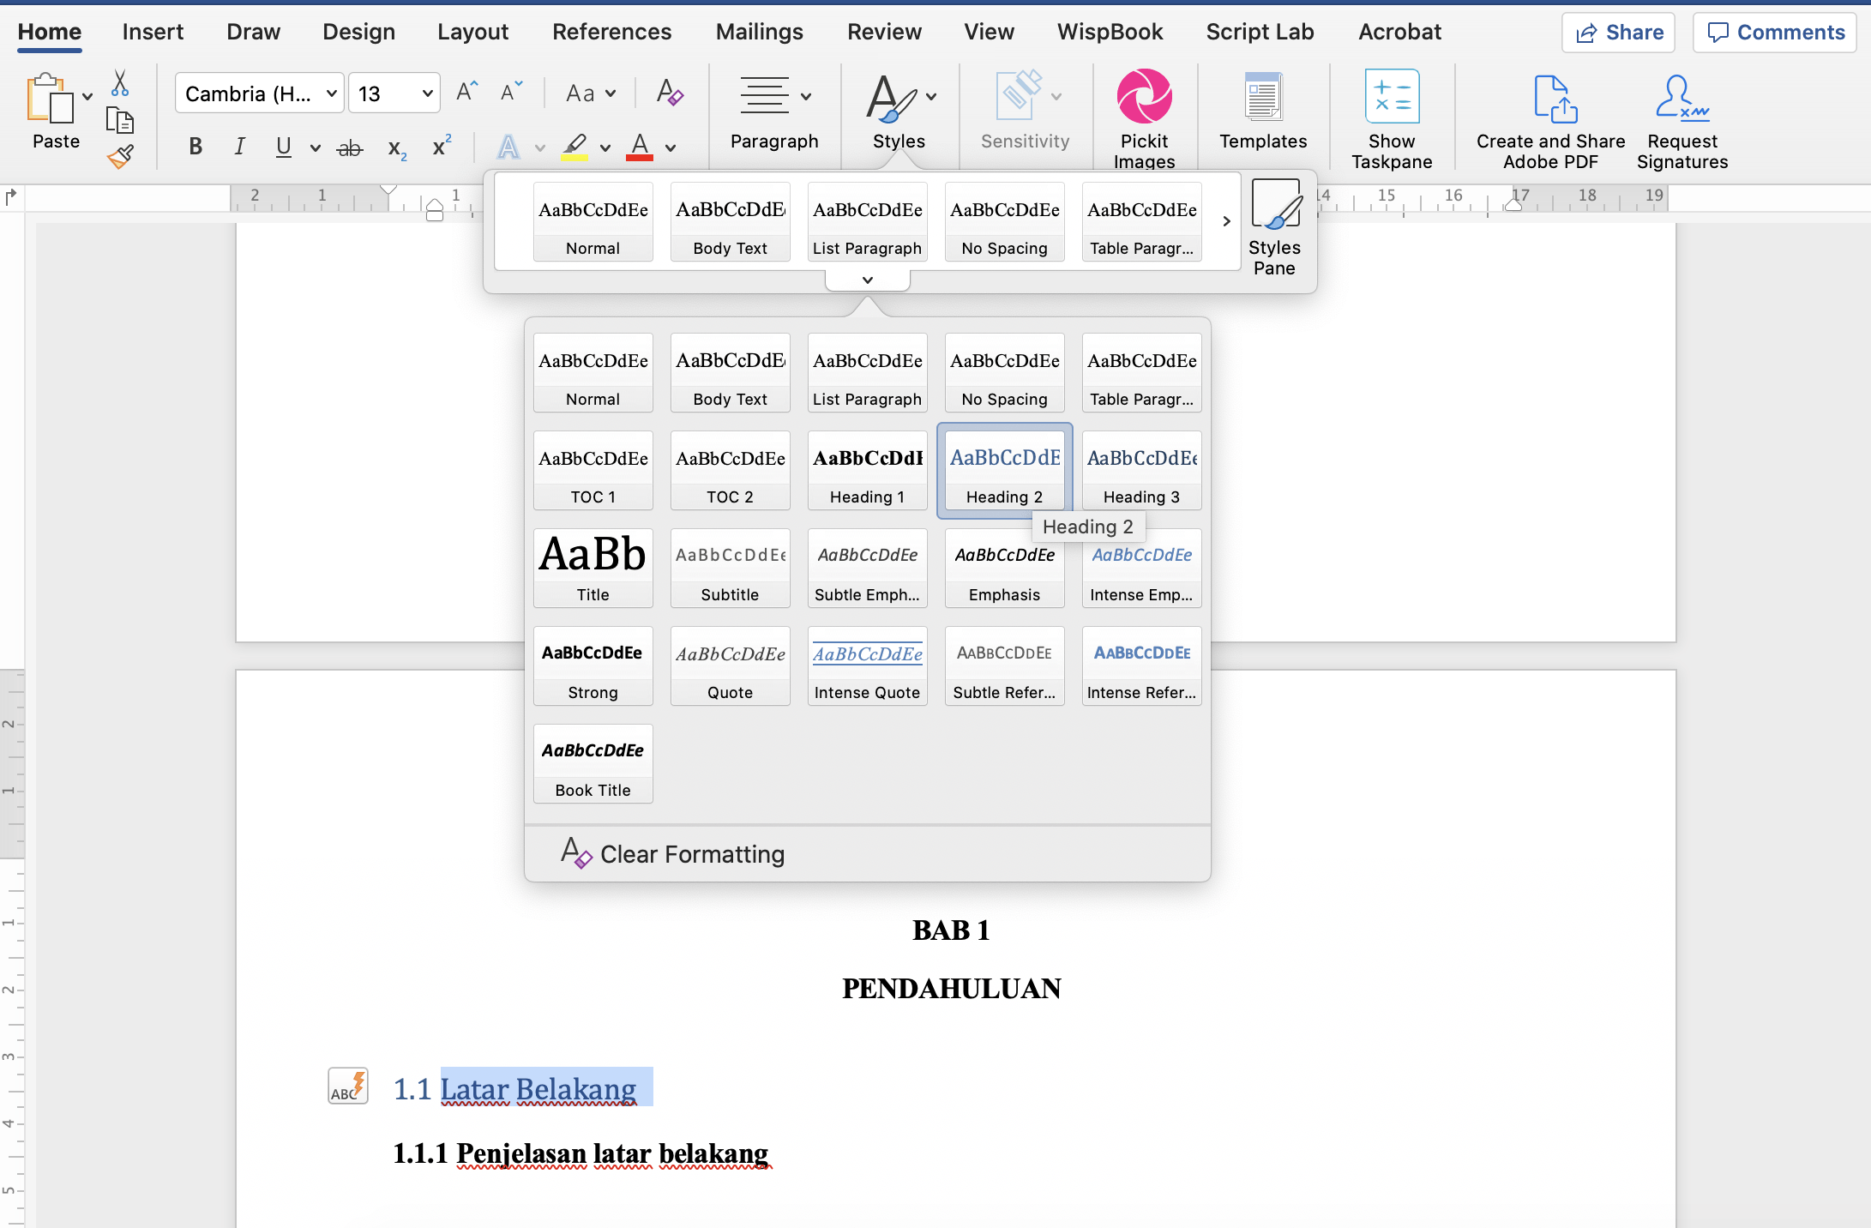Toggle Italic formatting button
This screenshot has height=1228, width=1871.
click(238, 148)
